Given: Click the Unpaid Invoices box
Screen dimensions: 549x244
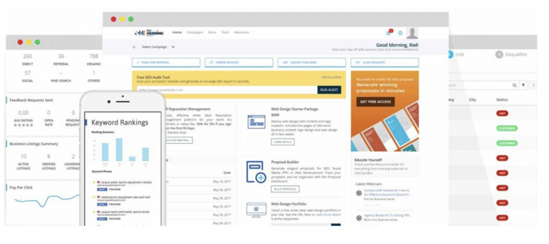Looking at the screenshot, I should tap(239, 63).
